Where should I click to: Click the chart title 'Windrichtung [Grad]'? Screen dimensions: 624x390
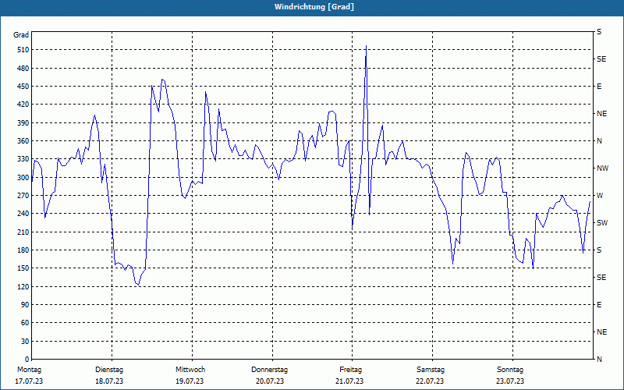[x=314, y=7]
